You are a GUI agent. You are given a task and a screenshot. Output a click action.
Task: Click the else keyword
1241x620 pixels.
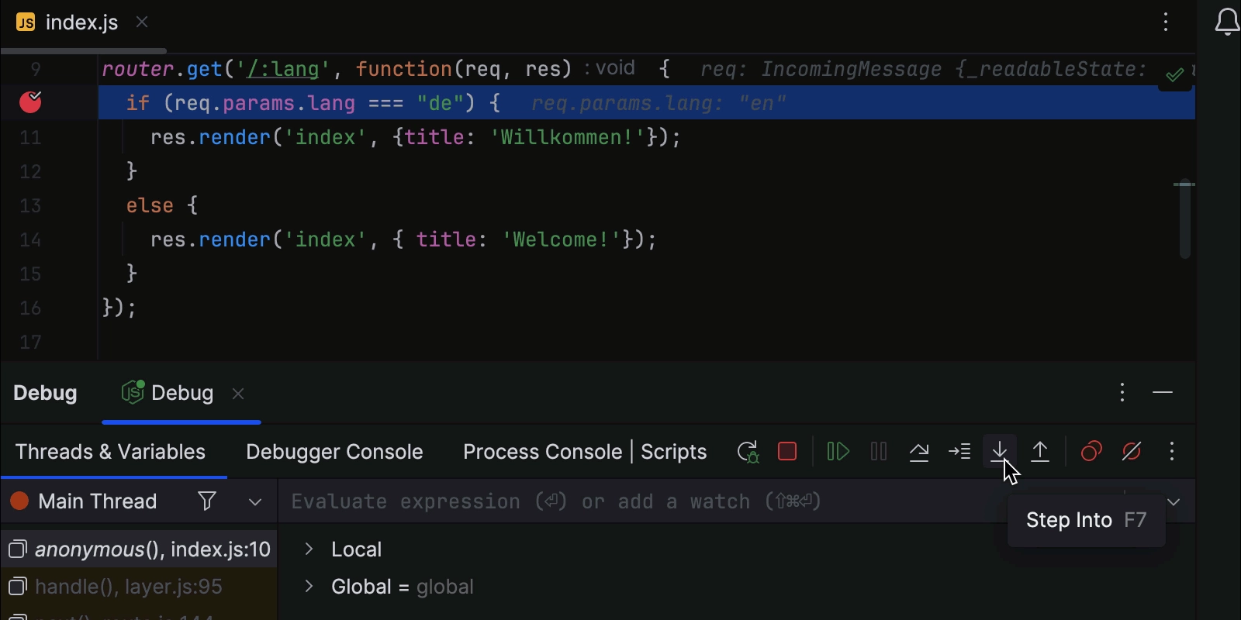click(x=150, y=205)
